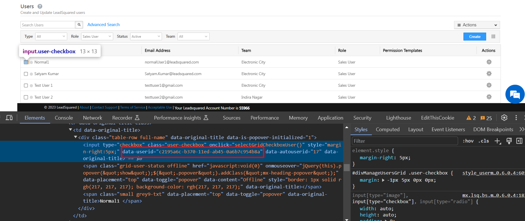
Task: Click the blue Create button
Action: [x=475, y=37]
